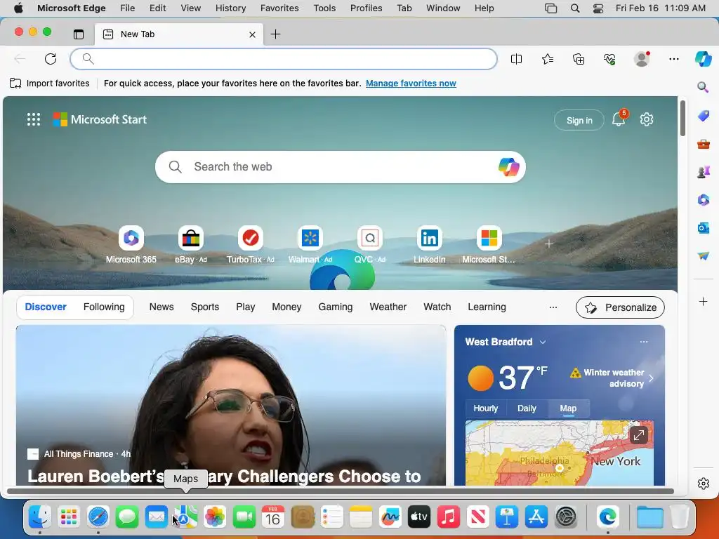Expand the West Bradford location dropdown
The width and height of the screenshot is (719, 539).
(x=543, y=342)
